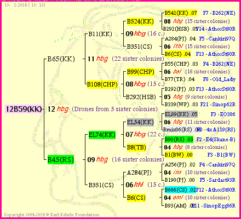Open the F5 - Cankiri97Q link
The width and height of the screenshot is (241, 219).
click(x=217, y=39)
